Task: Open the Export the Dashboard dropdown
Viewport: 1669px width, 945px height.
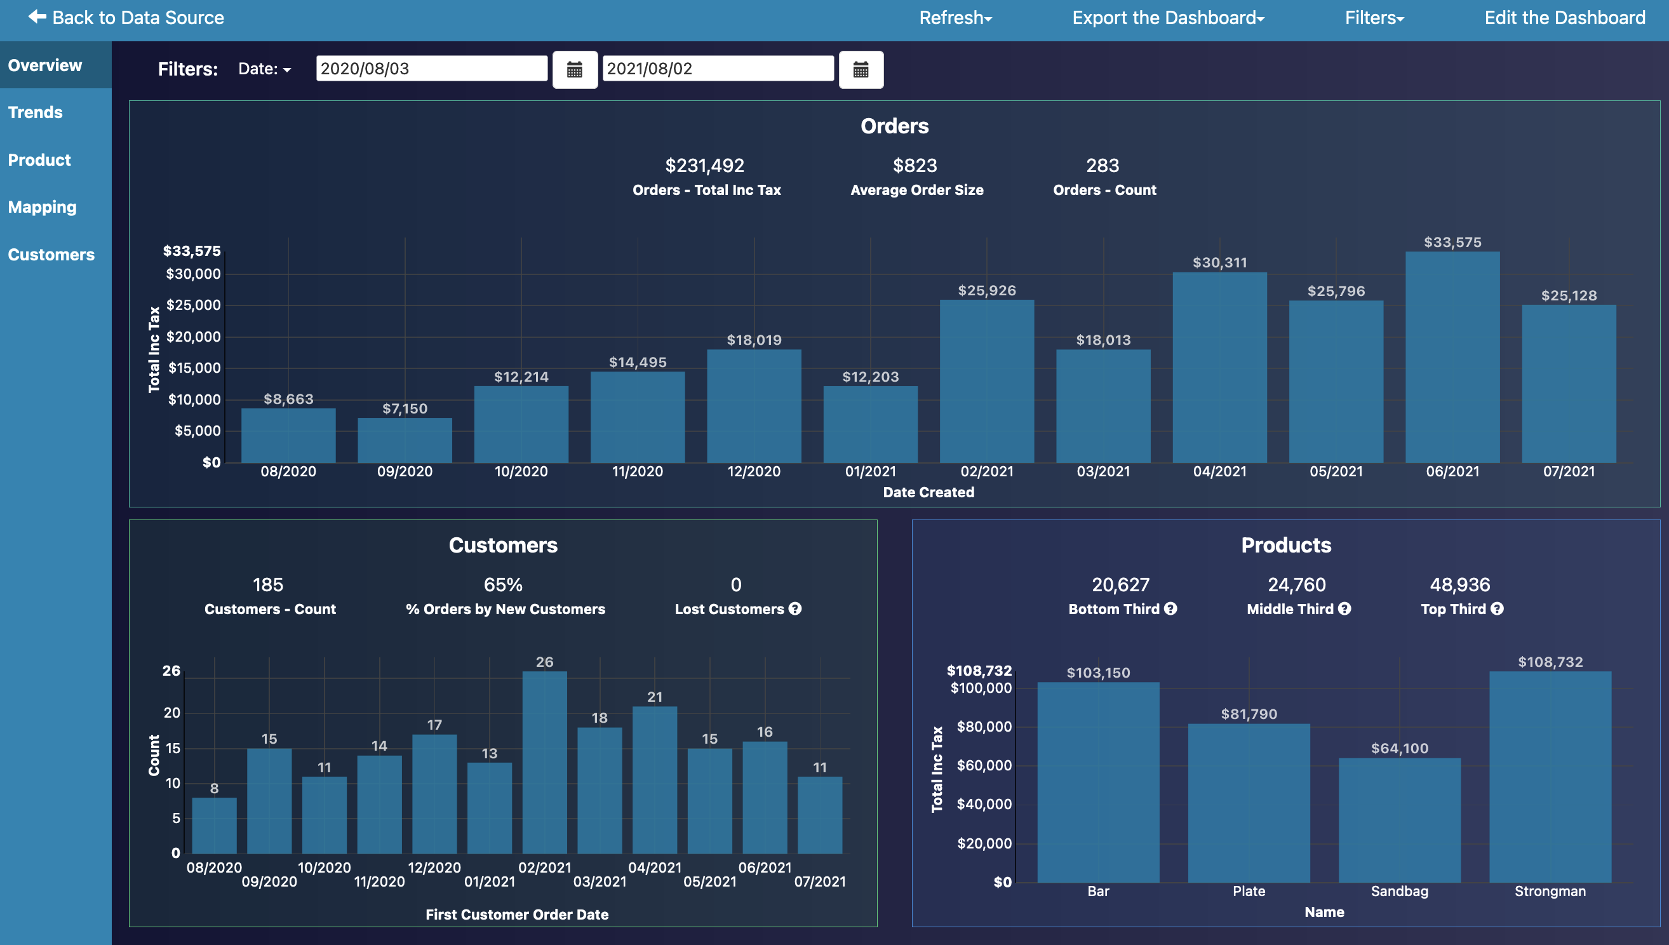Action: 1167,18
